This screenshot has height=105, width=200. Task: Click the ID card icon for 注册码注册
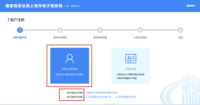[131, 59]
